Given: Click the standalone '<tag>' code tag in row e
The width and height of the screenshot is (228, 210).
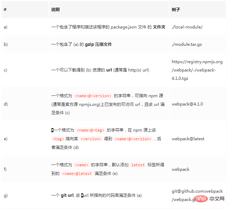Looking at the screenshot, I should [58, 139].
